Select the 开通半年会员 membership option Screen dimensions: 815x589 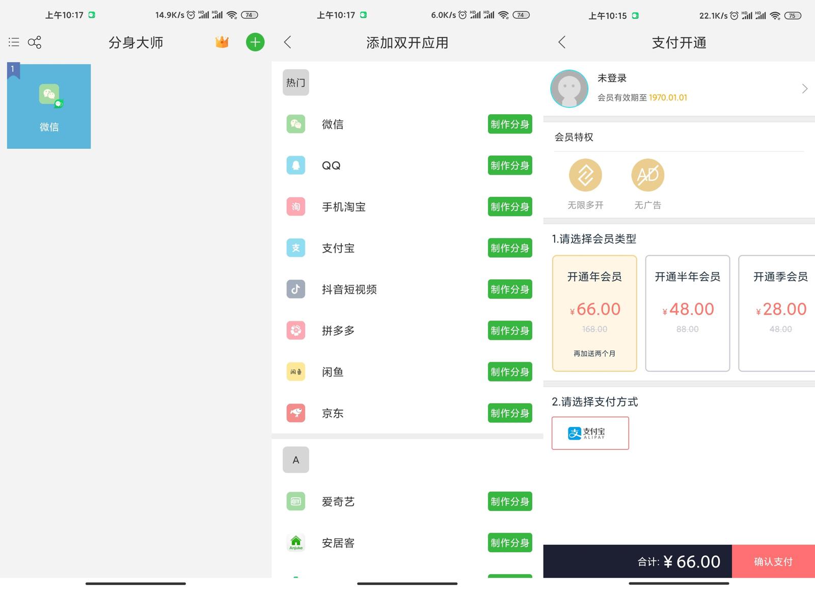(x=687, y=313)
